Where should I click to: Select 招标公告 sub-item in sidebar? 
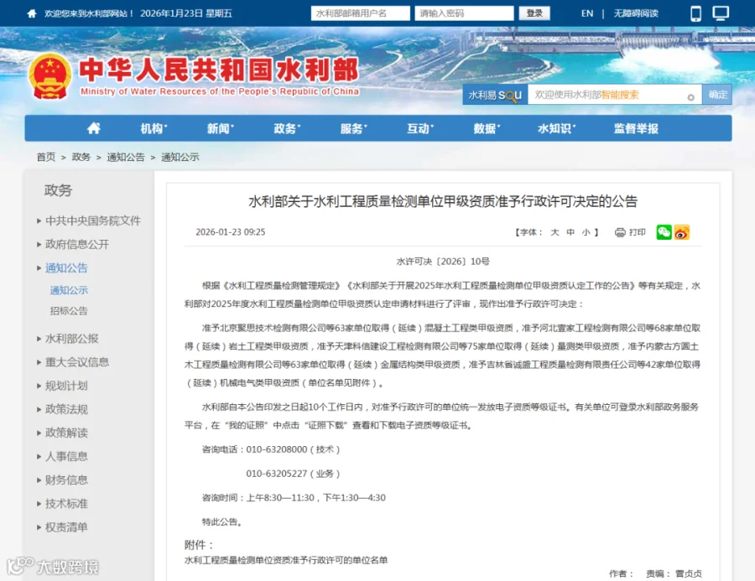click(69, 310)
